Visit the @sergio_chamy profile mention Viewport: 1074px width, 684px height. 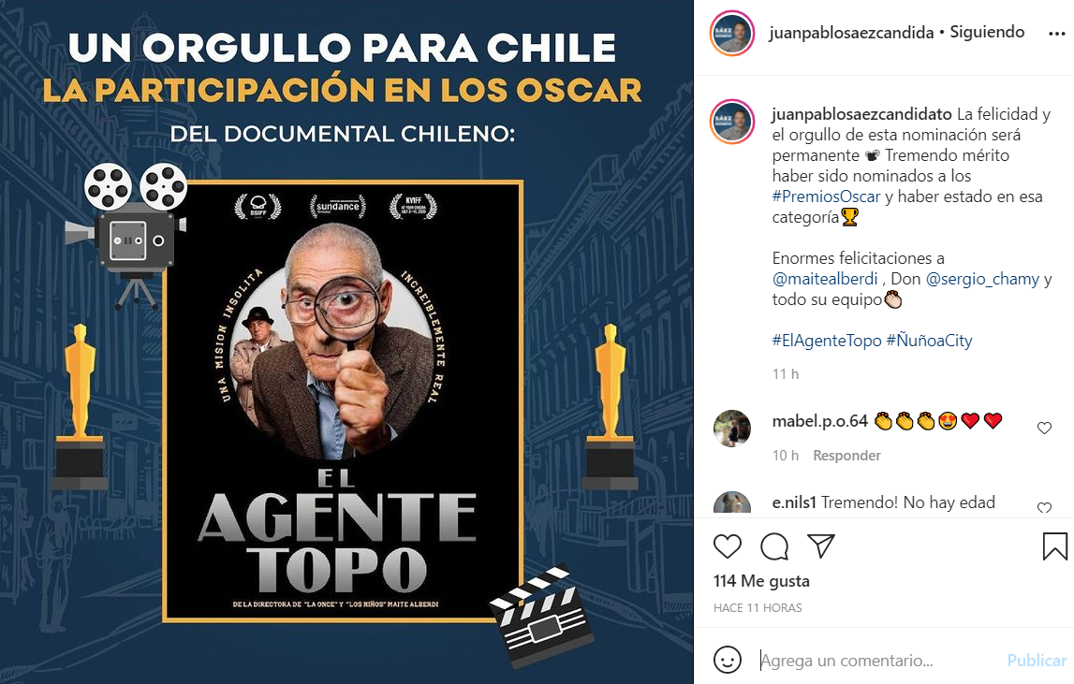click(x=982, y=279)
